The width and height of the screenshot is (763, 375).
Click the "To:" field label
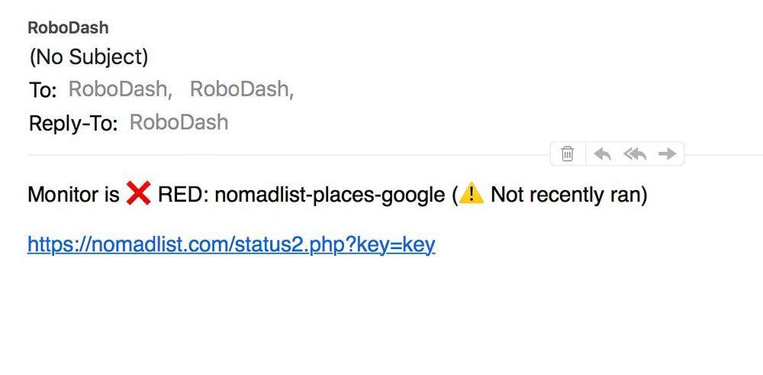coord(43,90)
